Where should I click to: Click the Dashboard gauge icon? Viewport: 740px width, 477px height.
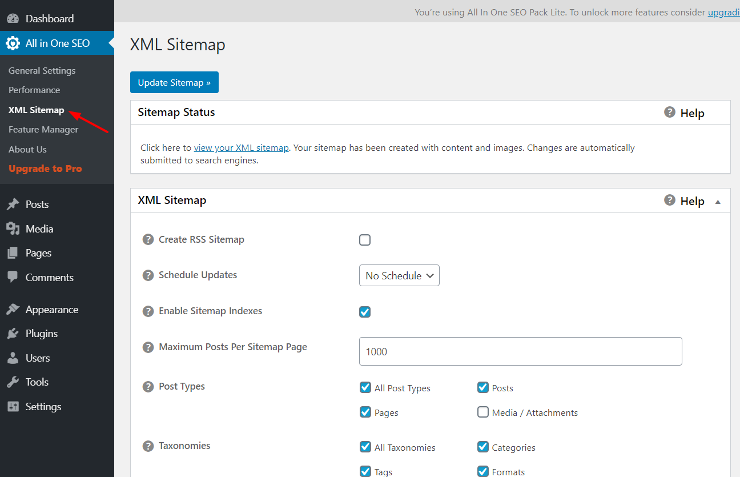13,18
